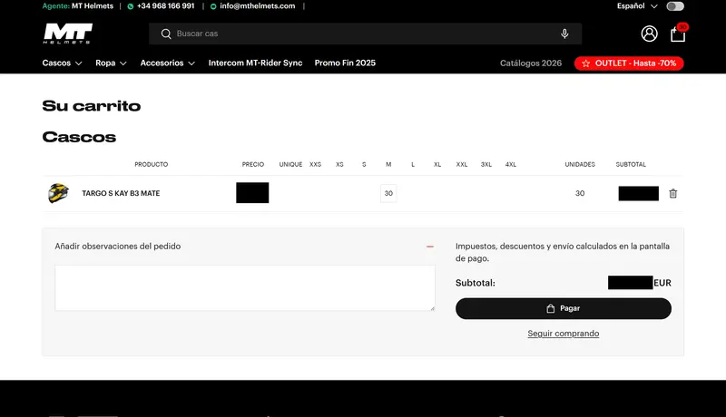The image size is (726, 417).
Task: Click the PRECIO column header
Action: tap(253, 165)
